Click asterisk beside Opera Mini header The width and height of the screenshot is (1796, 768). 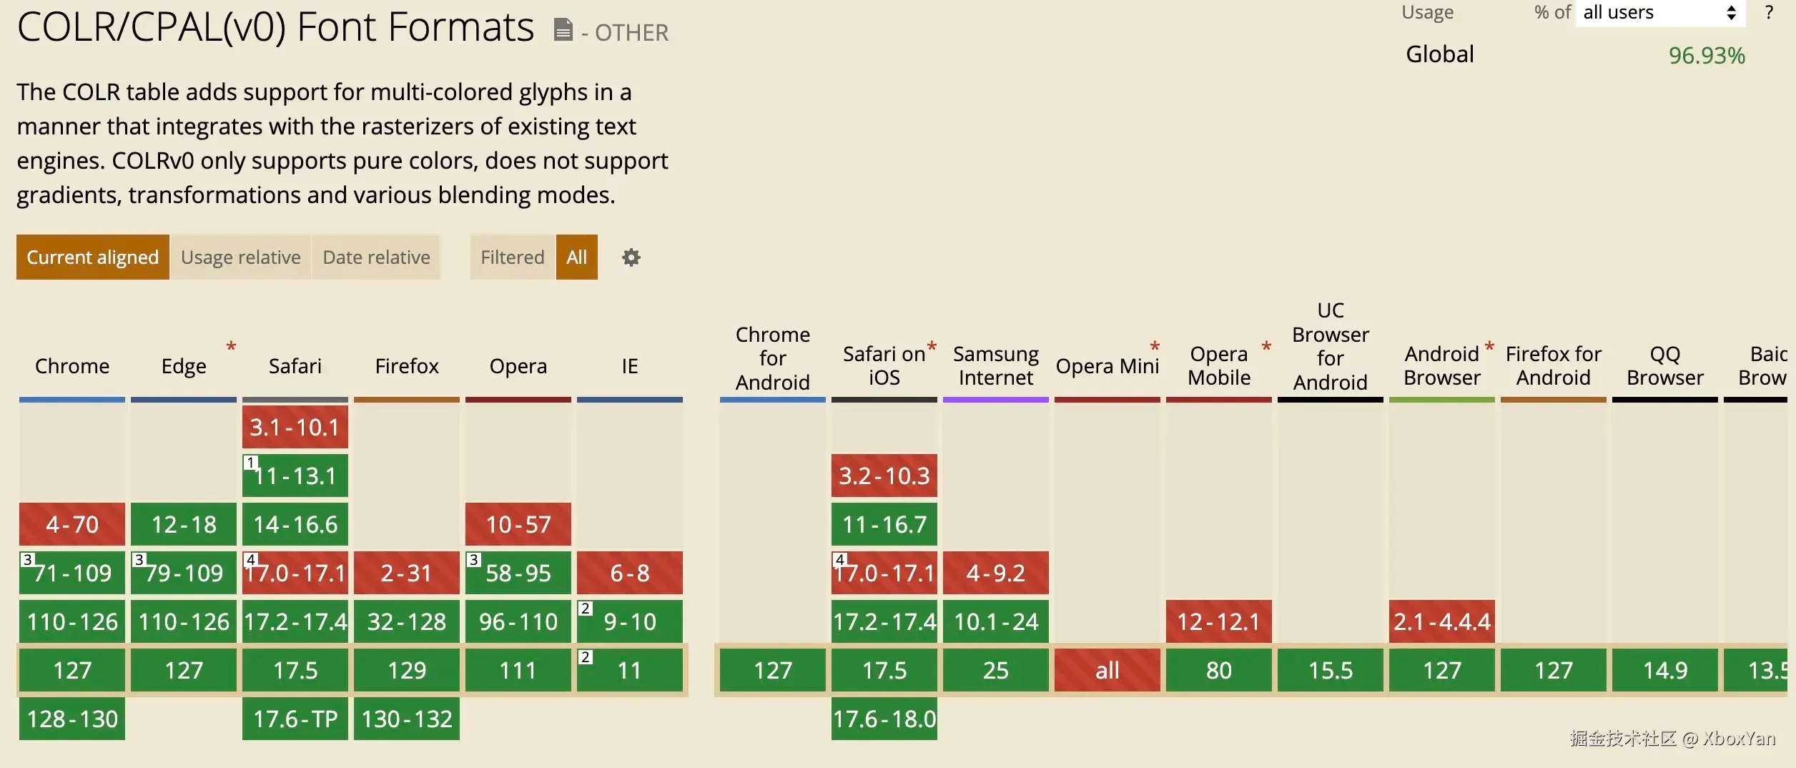pyautogui.click(x=1155, y=347)
